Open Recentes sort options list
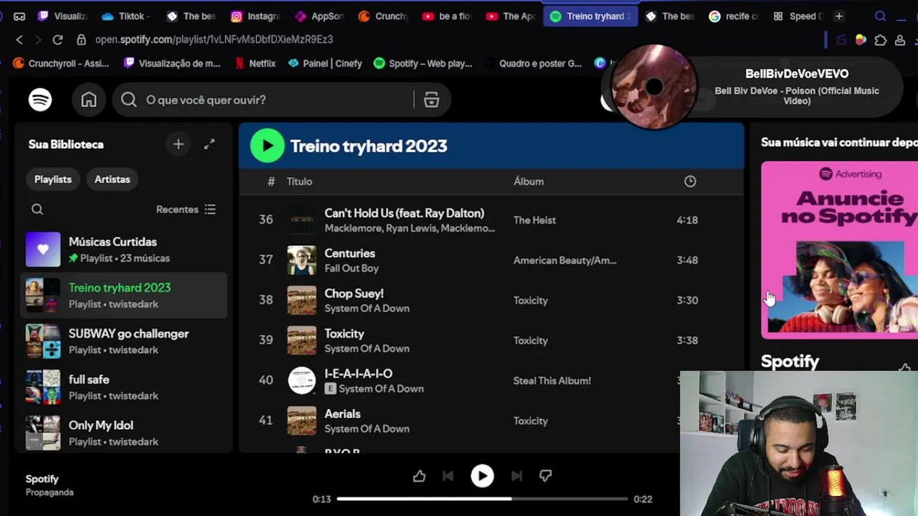This screenshot has width=918, height=516. (186, 209)
